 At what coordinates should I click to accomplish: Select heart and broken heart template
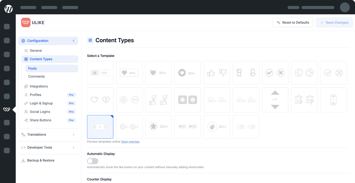click(100, 100)
